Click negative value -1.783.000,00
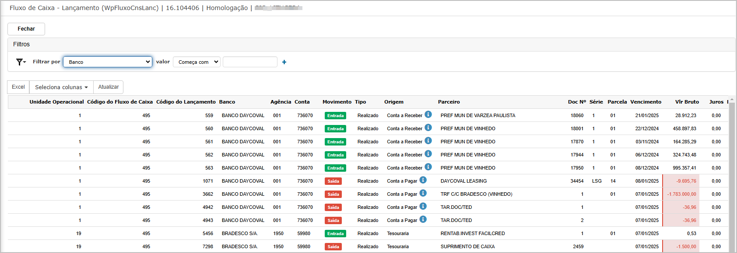The height and width of the screenshot is (253, 737). [x=681, y=194]
